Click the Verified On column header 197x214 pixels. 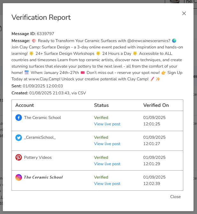tap(156, 105)
